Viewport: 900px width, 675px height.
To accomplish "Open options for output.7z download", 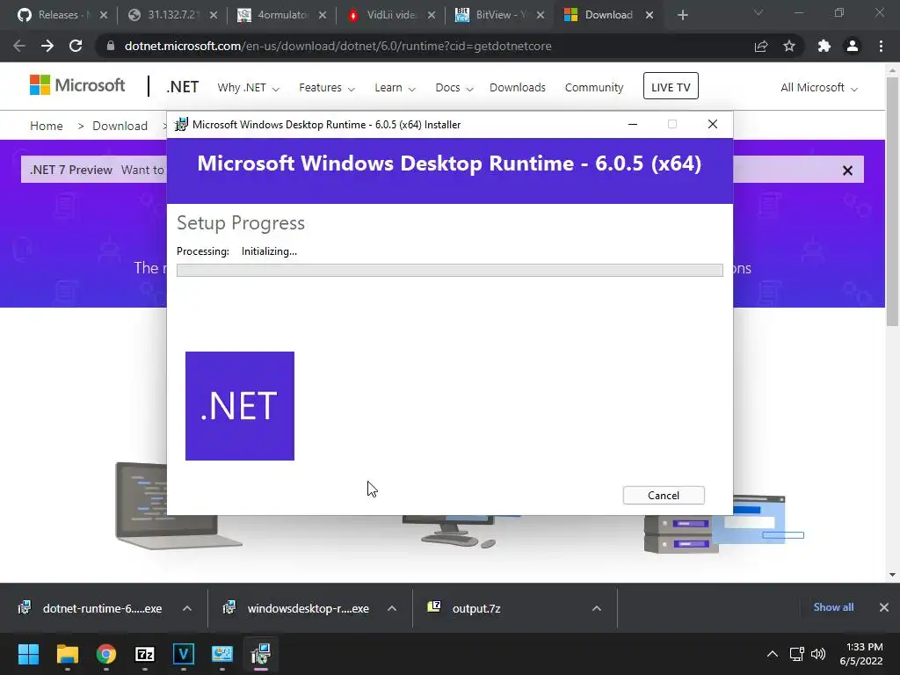I will click(597, 608).
